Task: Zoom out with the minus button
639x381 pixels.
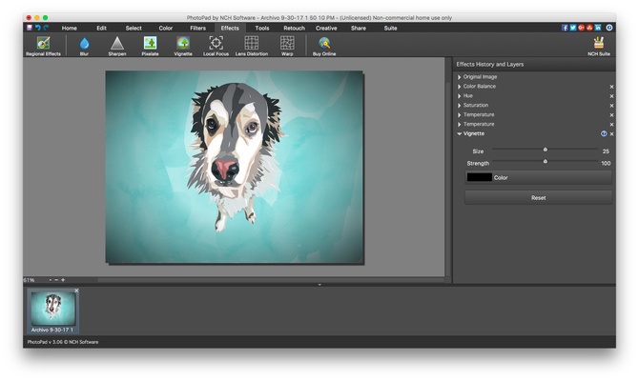Action: (x=56, y=280)
